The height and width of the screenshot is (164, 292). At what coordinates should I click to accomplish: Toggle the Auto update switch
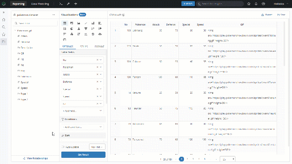pyautogui.click(x=63, y=147)
